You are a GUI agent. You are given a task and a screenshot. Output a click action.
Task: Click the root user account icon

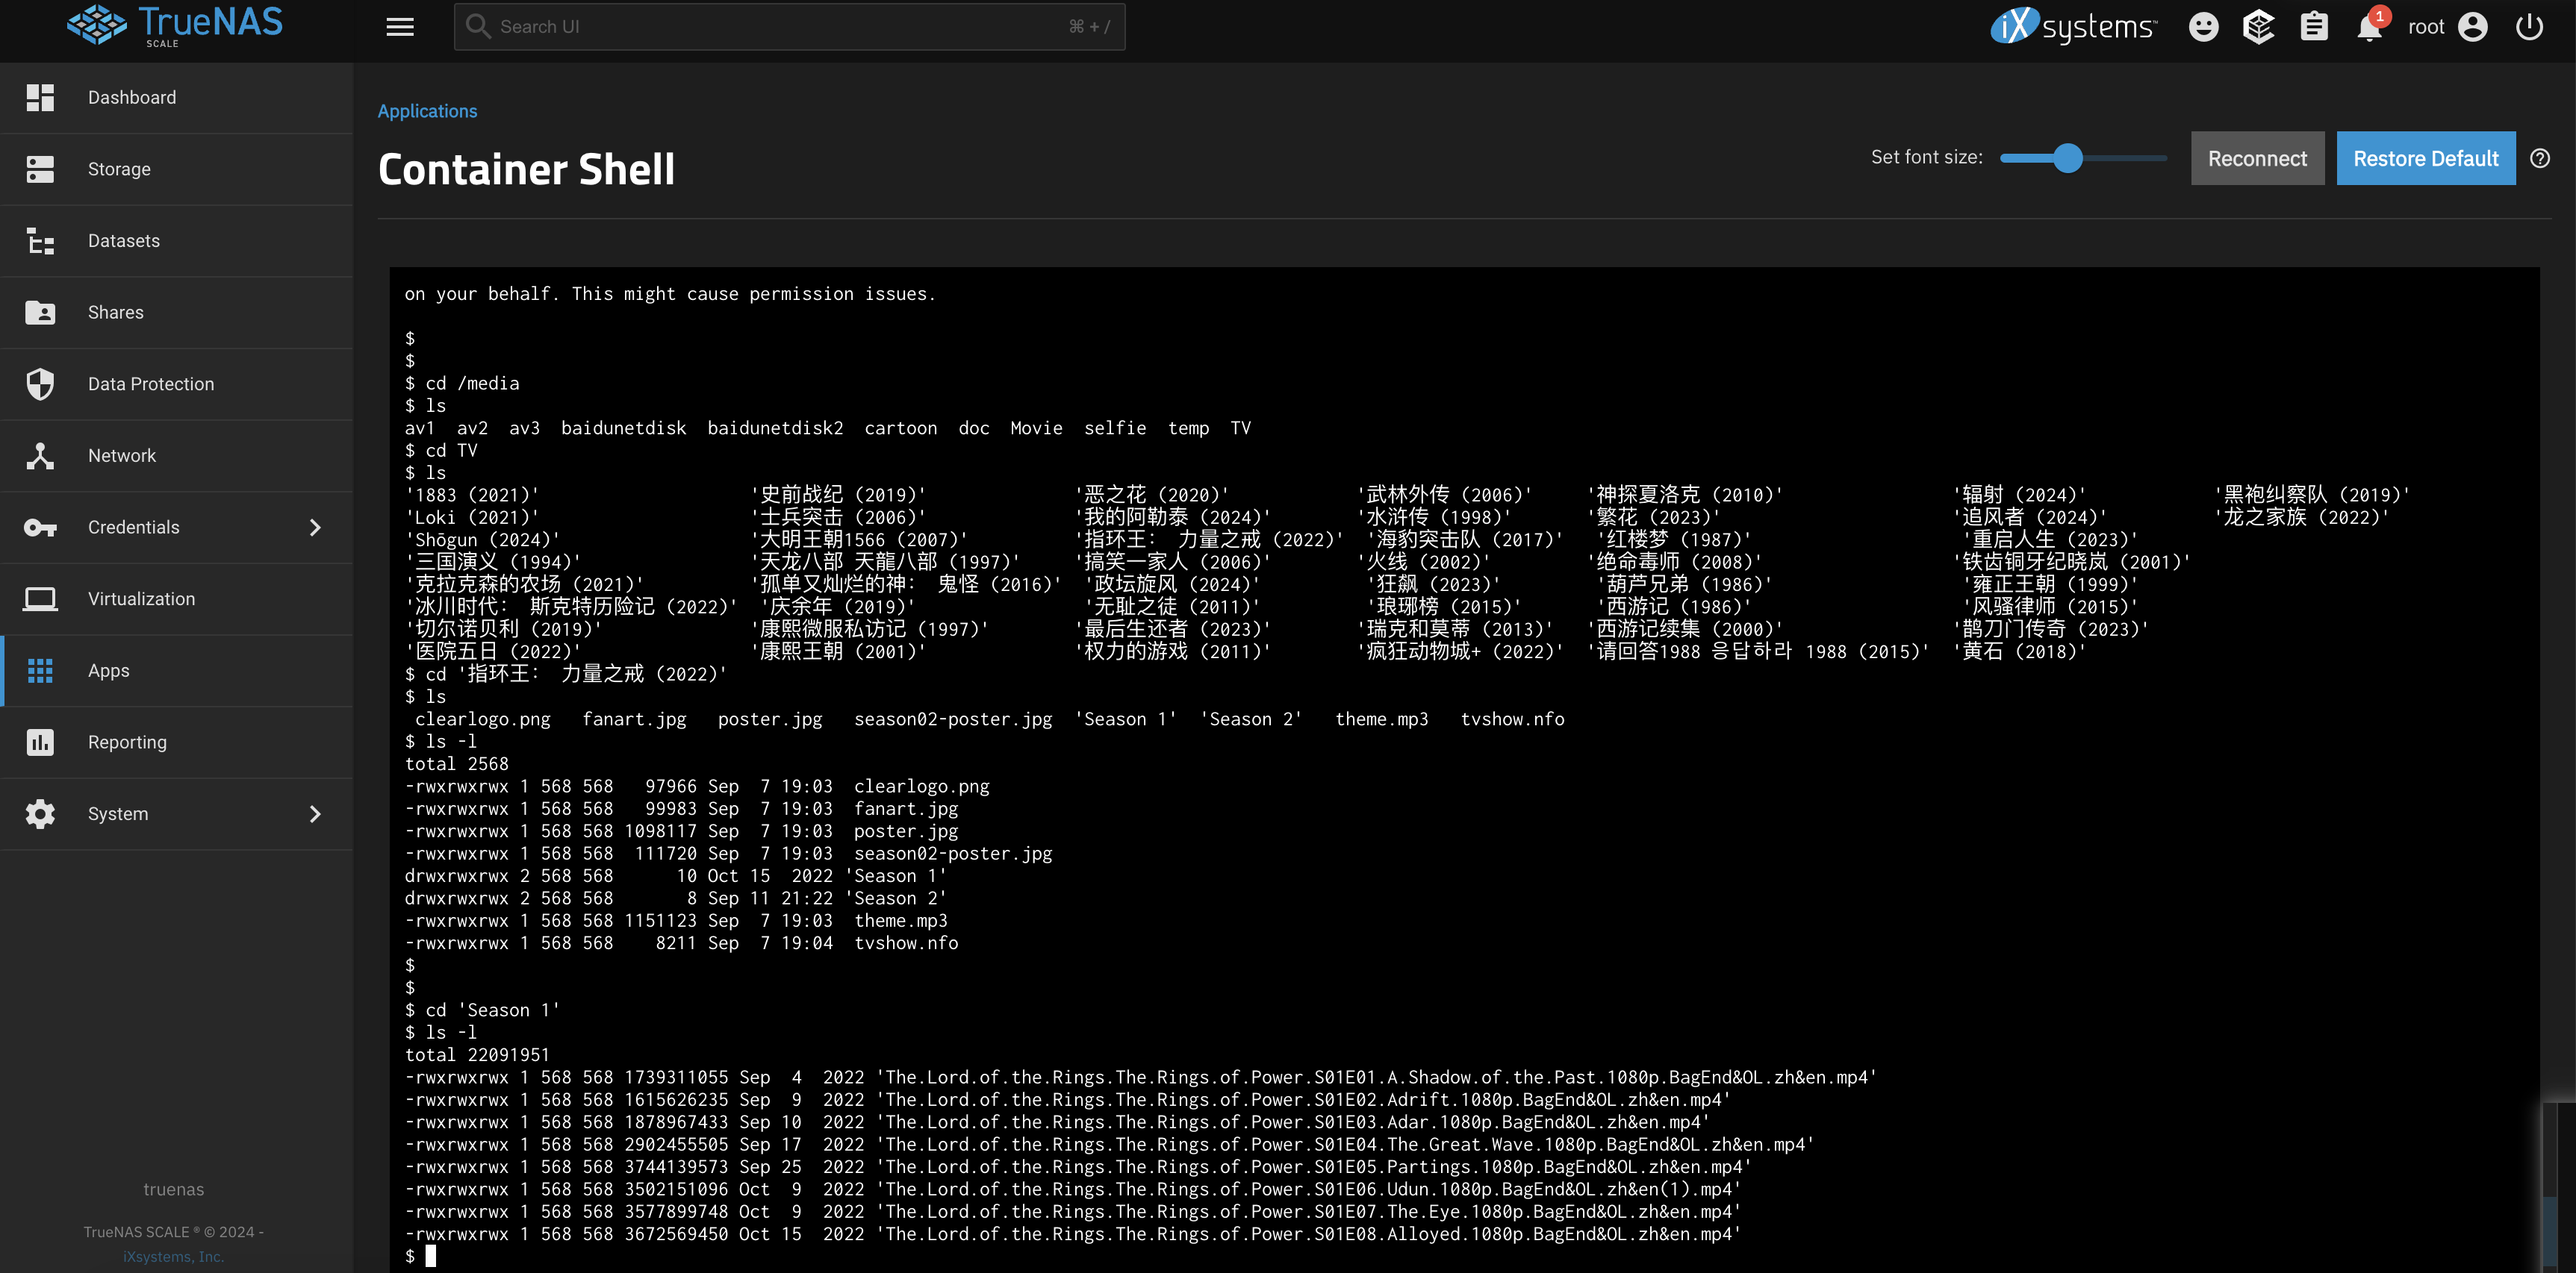click(2473, 27)
